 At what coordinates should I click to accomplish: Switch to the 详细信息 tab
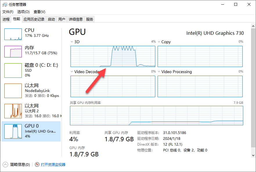(75, 19)
